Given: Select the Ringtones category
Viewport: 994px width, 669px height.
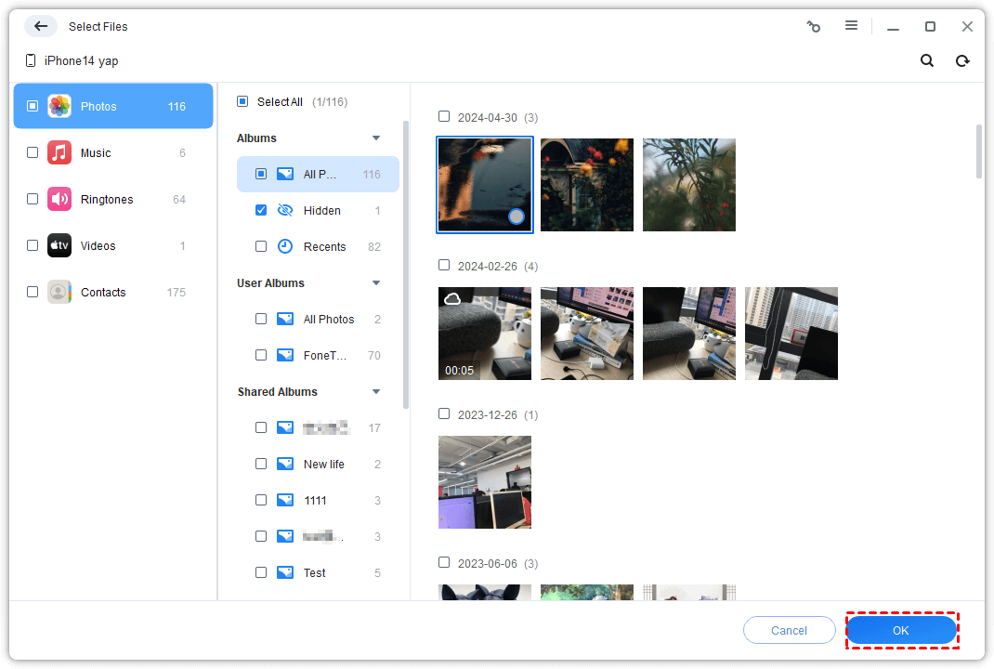Looking at the screenshot, I should click(x=112, y=199).
